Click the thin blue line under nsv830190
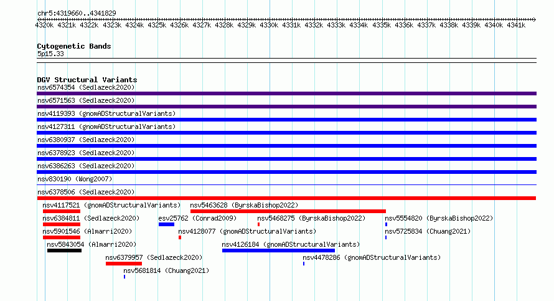The height and width of the screenshot is (301, 554). point(286,184)
